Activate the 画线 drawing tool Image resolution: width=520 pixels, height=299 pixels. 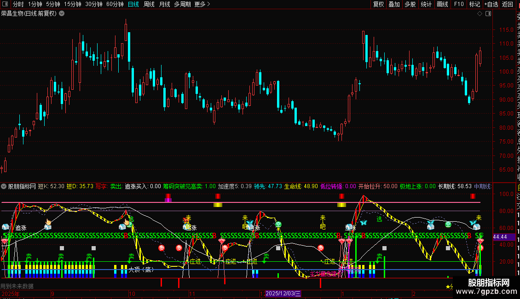442,4
